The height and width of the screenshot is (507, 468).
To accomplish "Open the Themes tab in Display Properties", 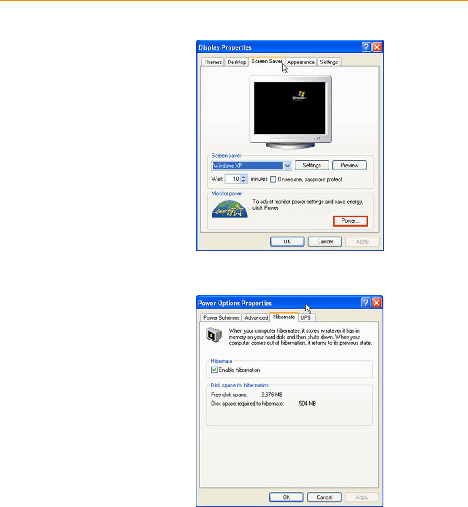I will pyautogui.click(x=212, y=62).
